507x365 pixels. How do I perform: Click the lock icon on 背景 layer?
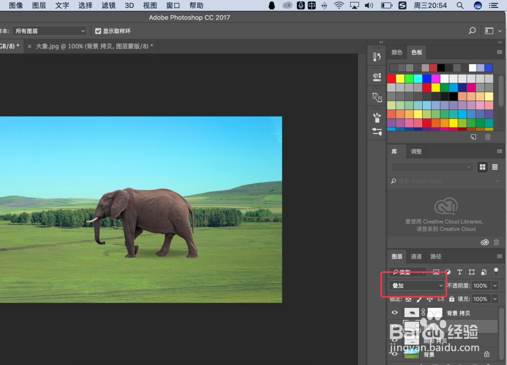click(487, 354)
